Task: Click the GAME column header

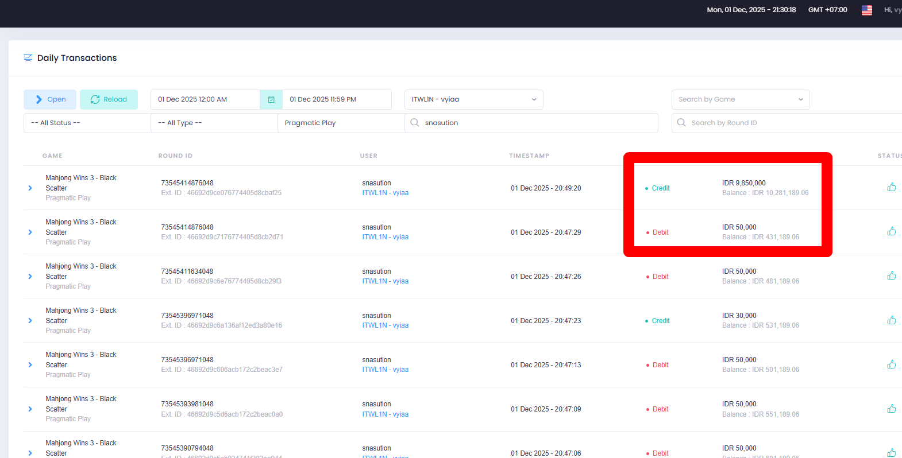Action: pos(52,156)
